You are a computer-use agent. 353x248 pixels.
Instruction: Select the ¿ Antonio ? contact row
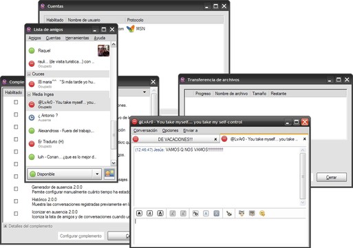(68, 118)
